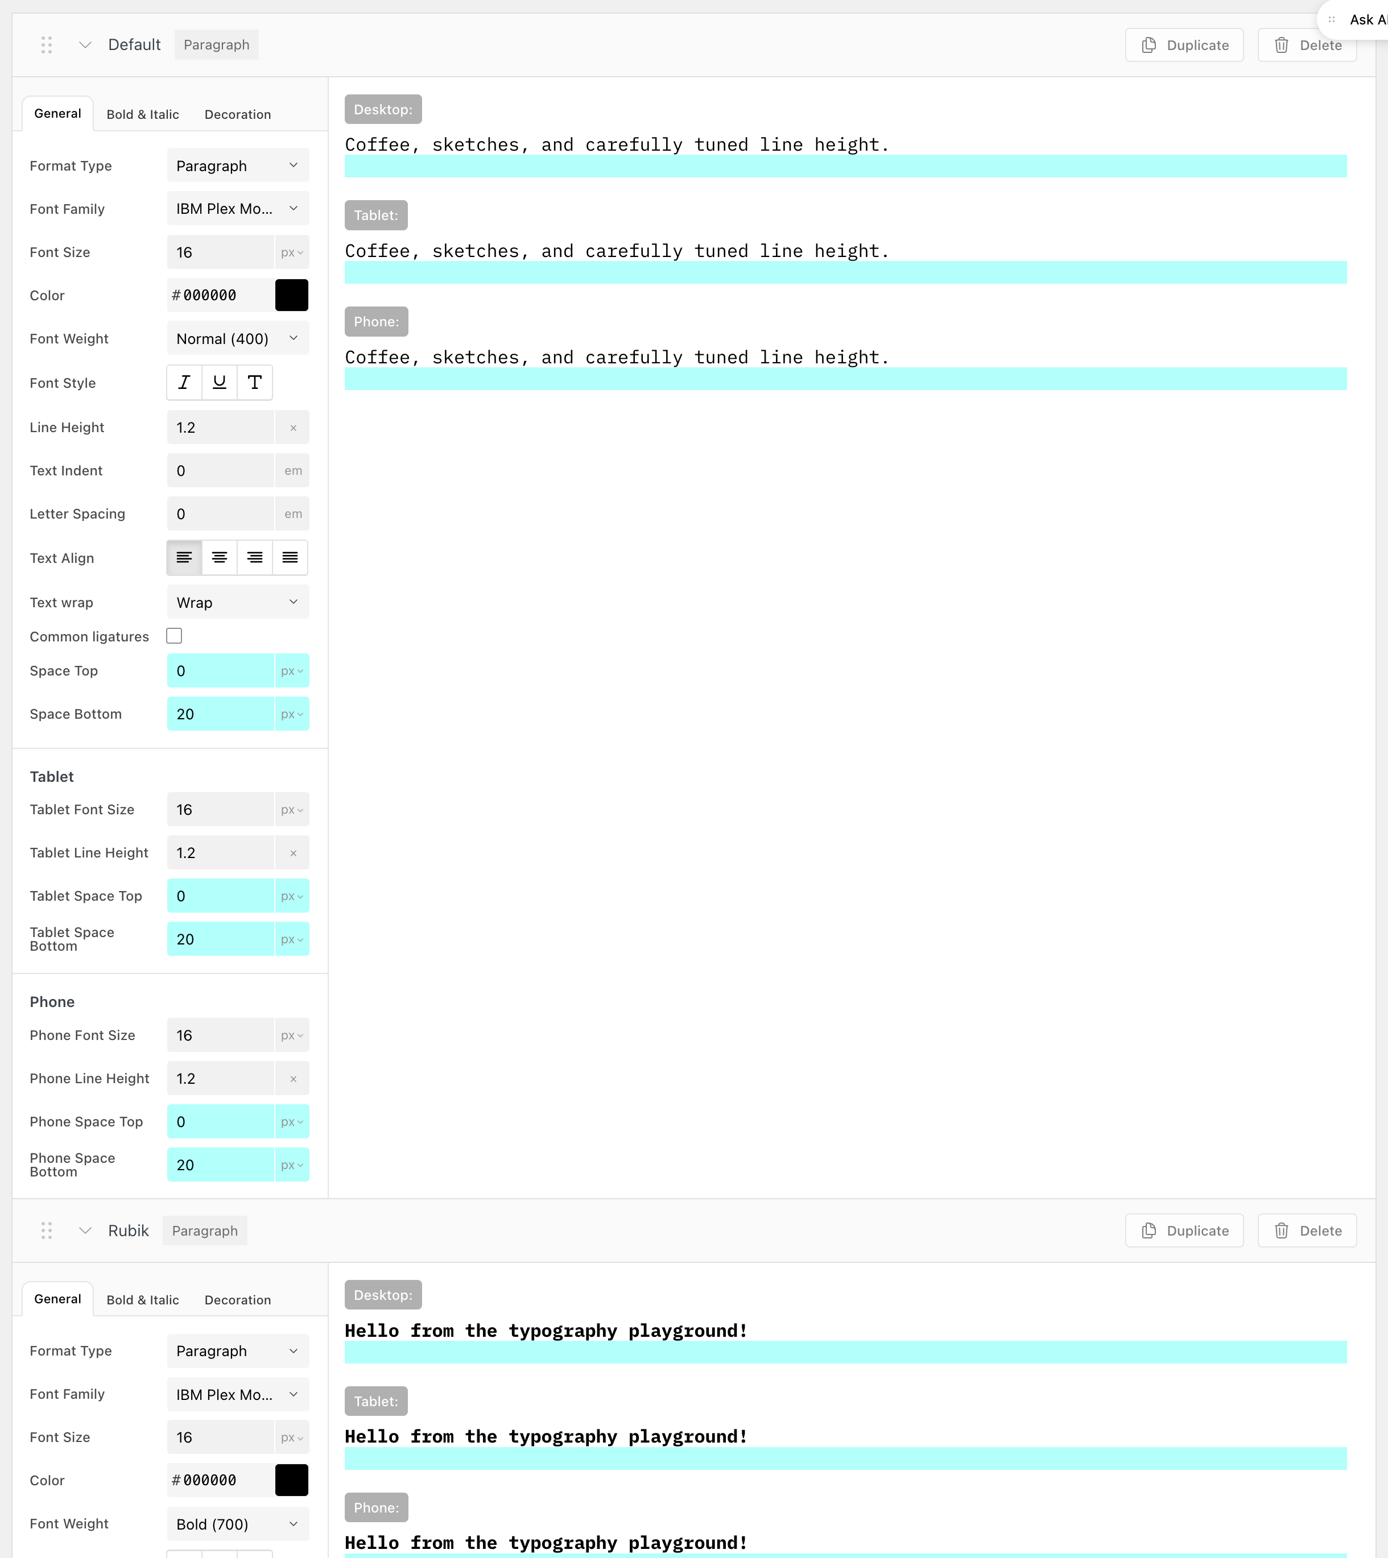Open the Text wrap dropdown
Screen dimensions: 1388x1558
coord(238,602)
